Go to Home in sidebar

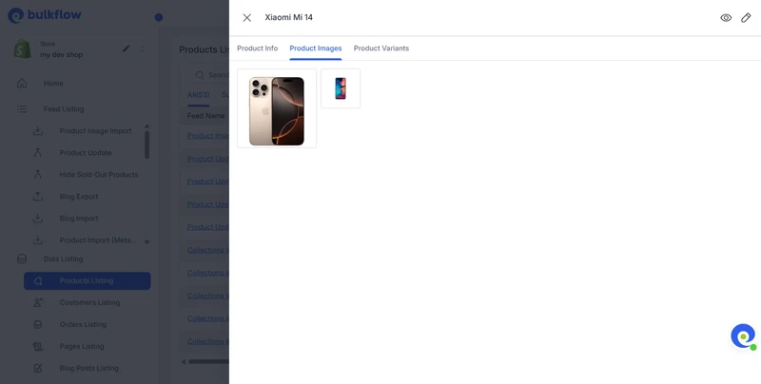click(53, 84)
